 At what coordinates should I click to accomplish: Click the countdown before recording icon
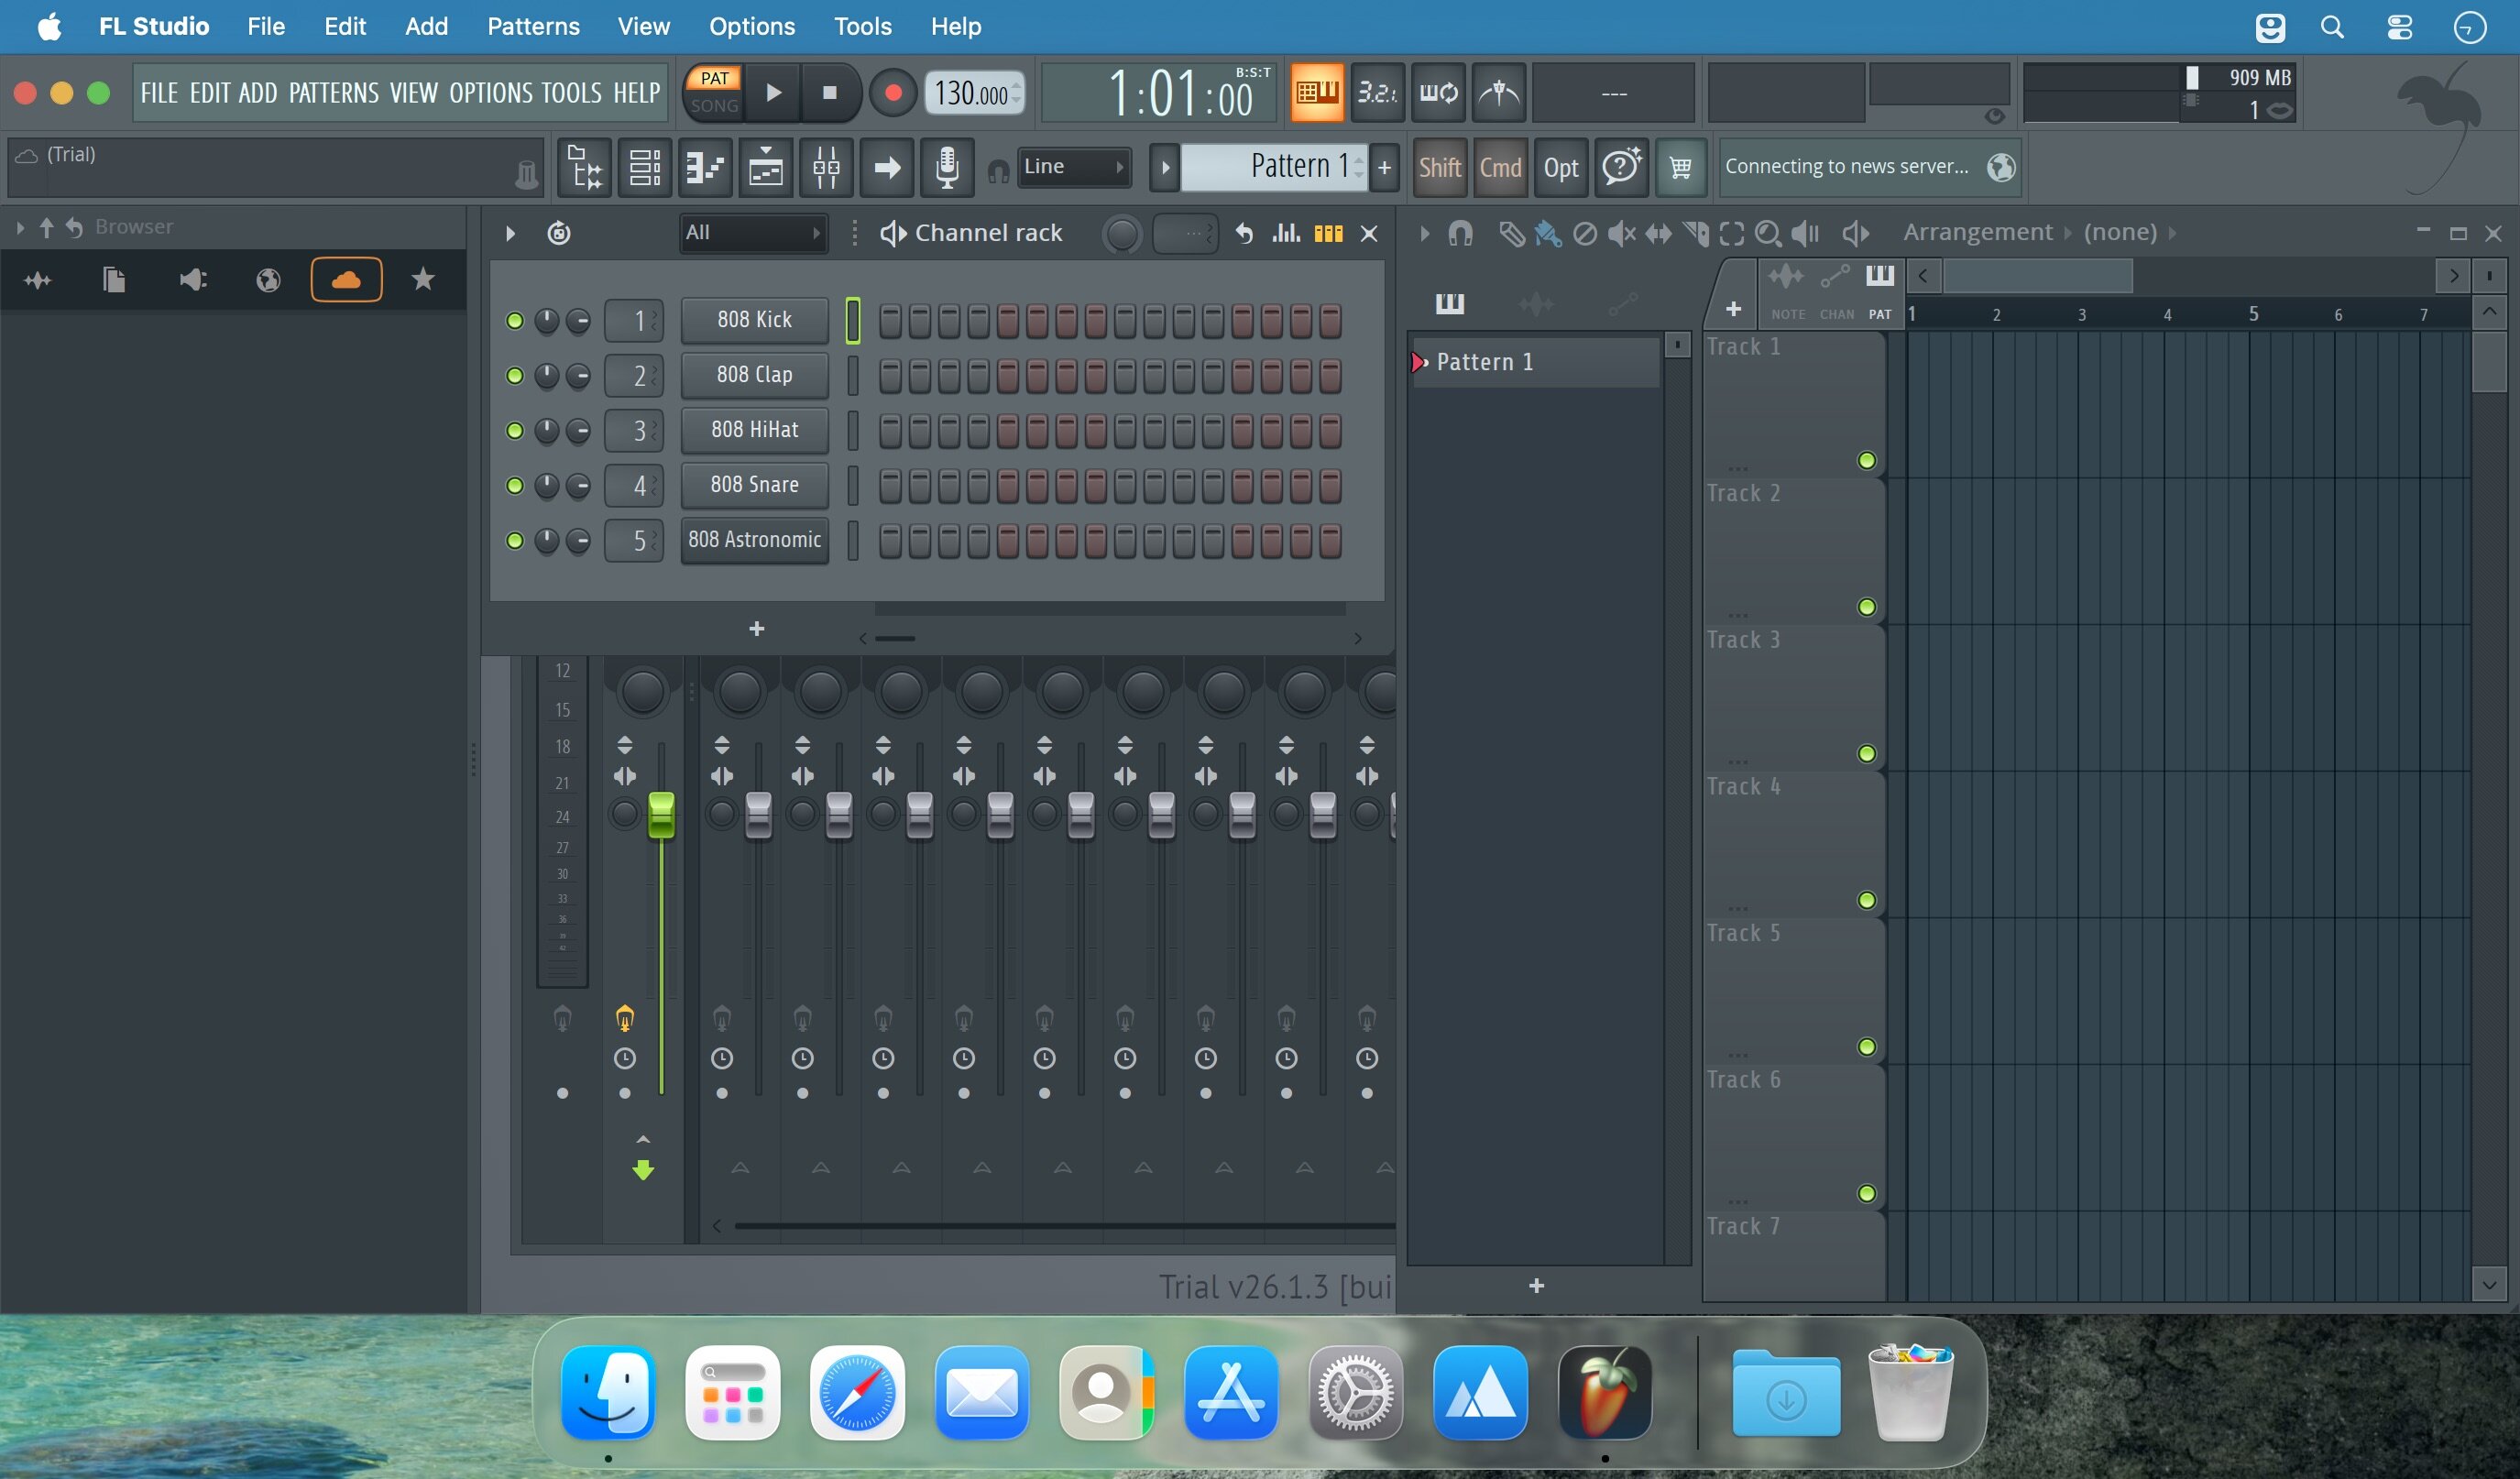pyautogui.click(x=1377, y=93)
